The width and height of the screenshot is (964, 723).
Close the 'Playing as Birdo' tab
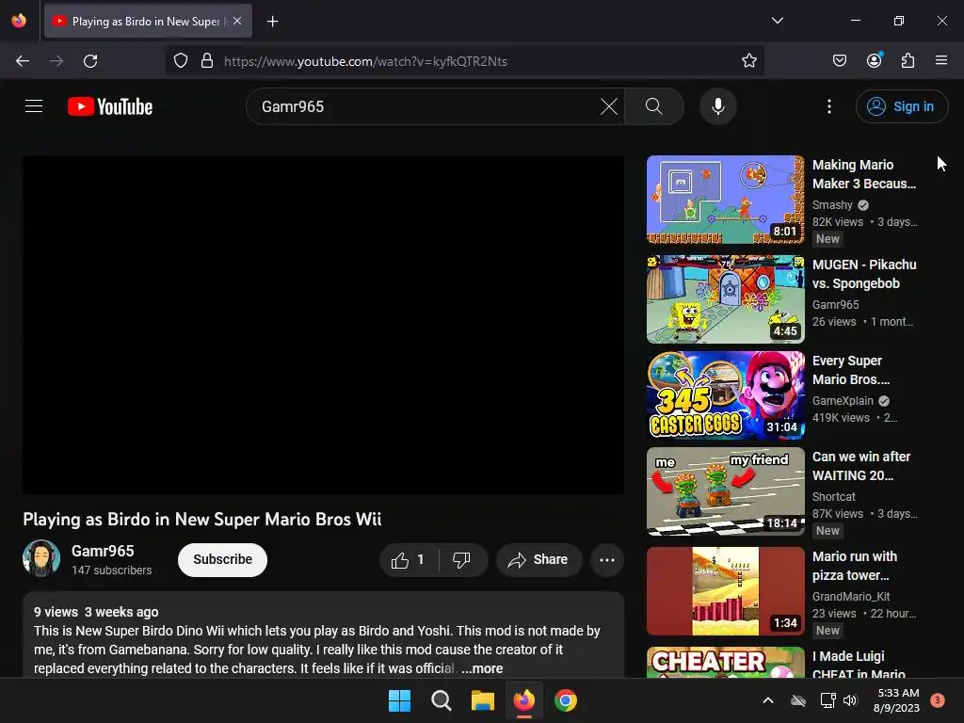click(x=237, y=21)
